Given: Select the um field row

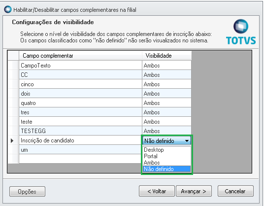Looking at the screenshot, I should (80, 150).
